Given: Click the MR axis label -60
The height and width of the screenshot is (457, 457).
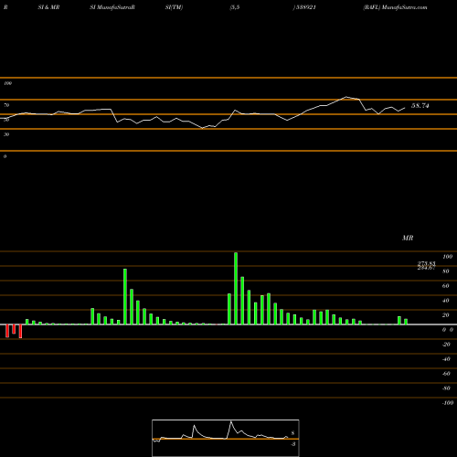Looking at the screenshot, I should 446,374.
